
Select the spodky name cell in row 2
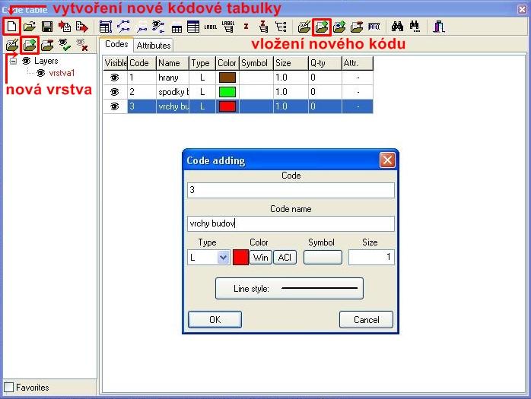pyautogui.click(x=173, y=92)
